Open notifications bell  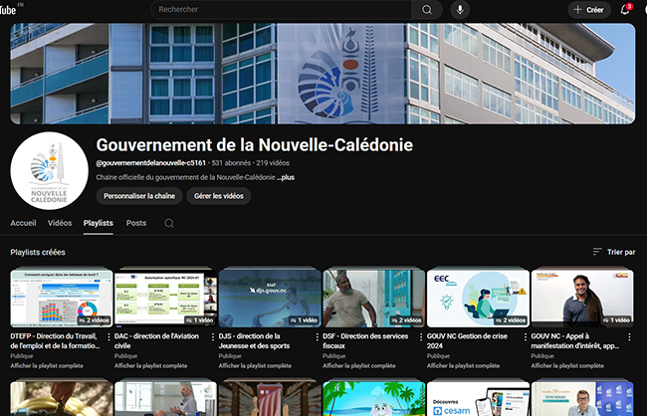pyautogui.click(x=625, y=10)
